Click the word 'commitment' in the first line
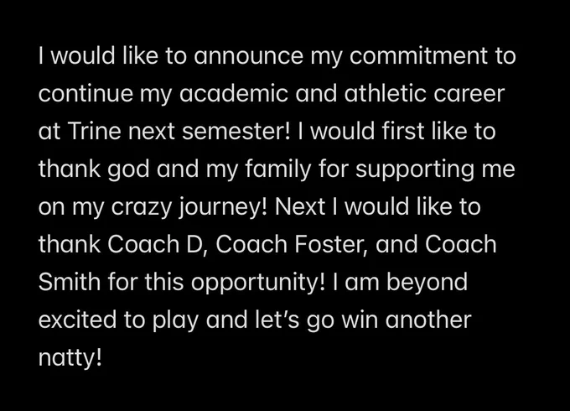This screenshot has height=411, width=570. tap(418, 55)
